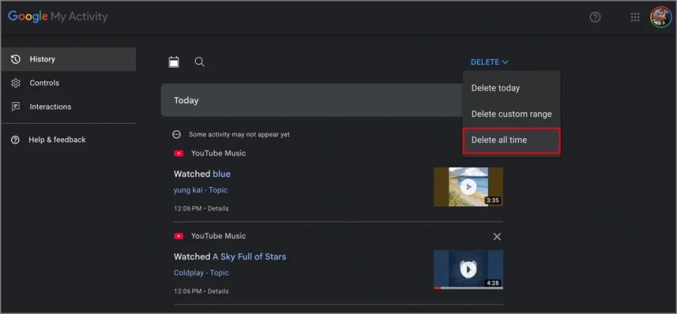This screenshot has height=314, width=677.
Task: Click YouTube Music icon above Watched blue
Action: point(179,153)
